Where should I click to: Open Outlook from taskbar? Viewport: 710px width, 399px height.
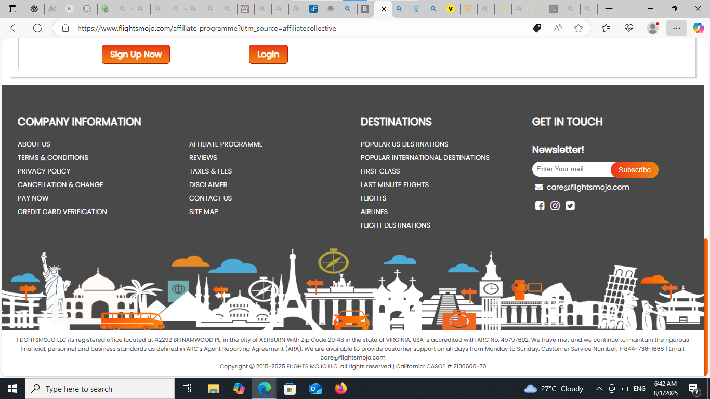coord(315,389)
